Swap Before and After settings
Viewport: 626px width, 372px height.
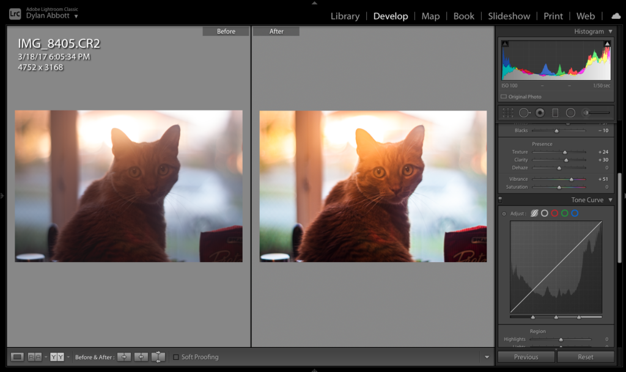click(x=158, y=357)
